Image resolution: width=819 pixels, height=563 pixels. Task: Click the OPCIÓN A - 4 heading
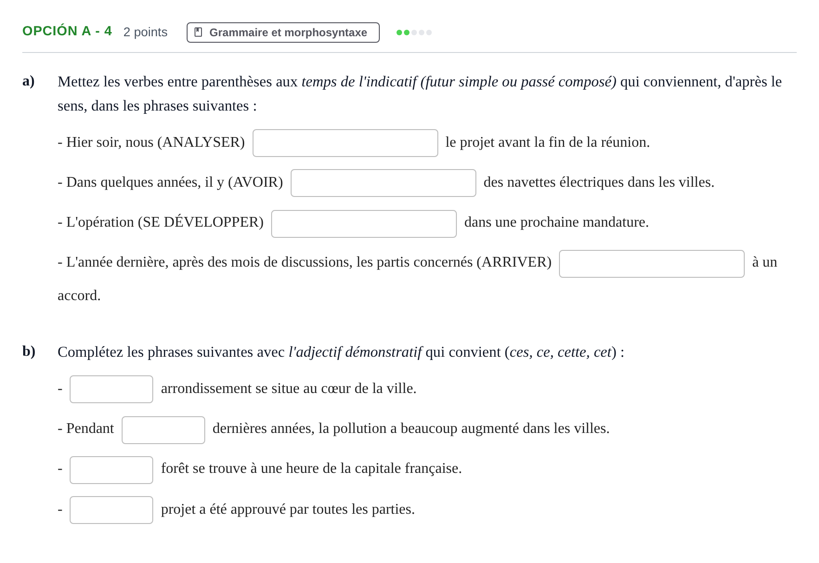coord(67,31)
